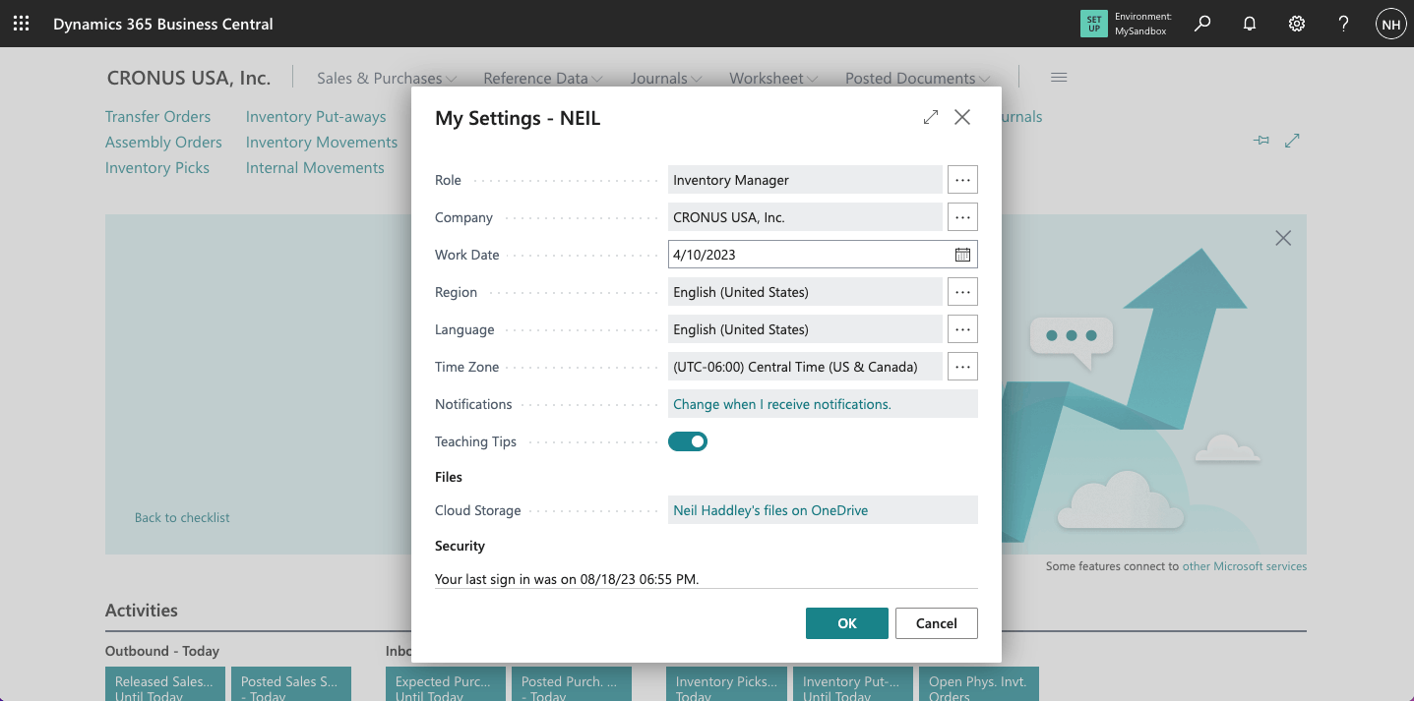Click the SET UP environment badge
Image resolution: width=1414 pixels, height=701 pixels.
(x=1094, y=24)
